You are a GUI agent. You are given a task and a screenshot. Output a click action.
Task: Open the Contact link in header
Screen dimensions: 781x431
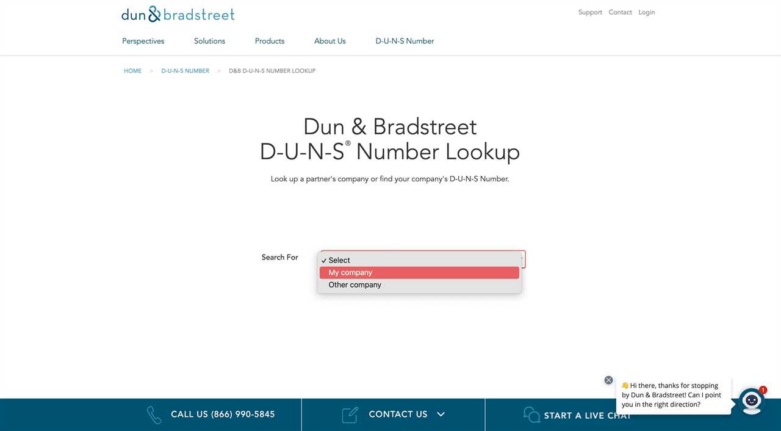tap(620, 12)
